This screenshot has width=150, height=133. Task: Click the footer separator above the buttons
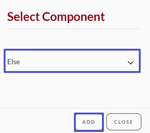75,108
